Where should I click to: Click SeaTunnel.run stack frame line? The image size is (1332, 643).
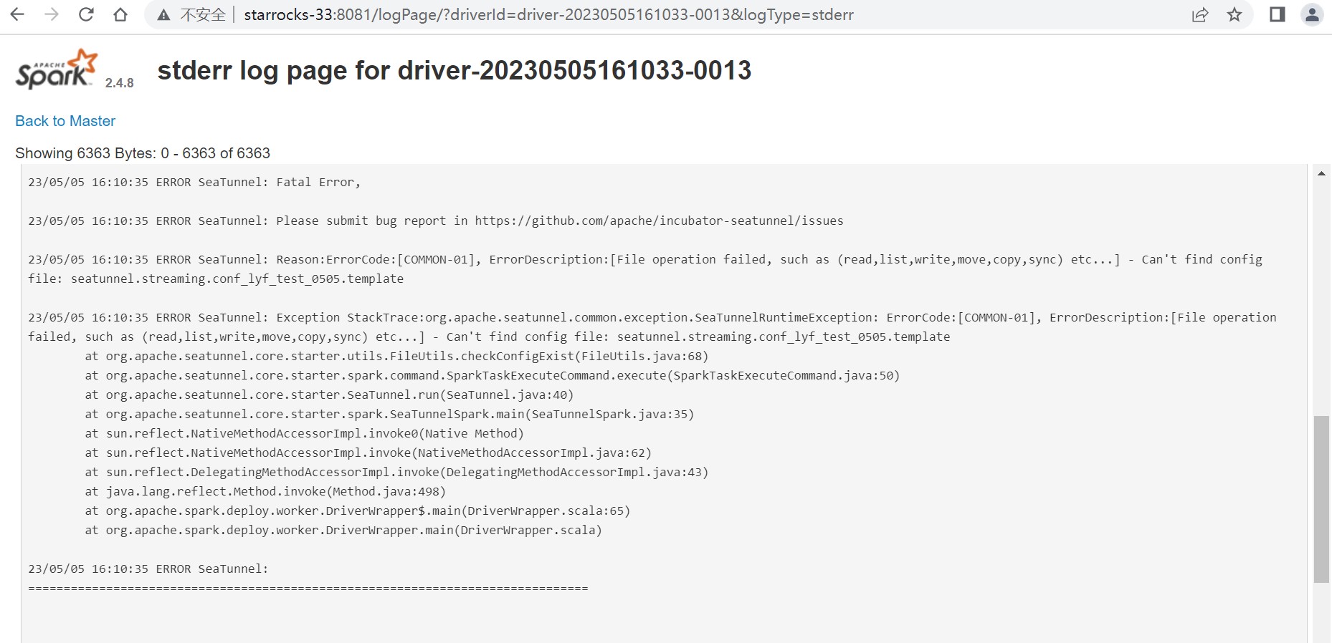point(329,395)
